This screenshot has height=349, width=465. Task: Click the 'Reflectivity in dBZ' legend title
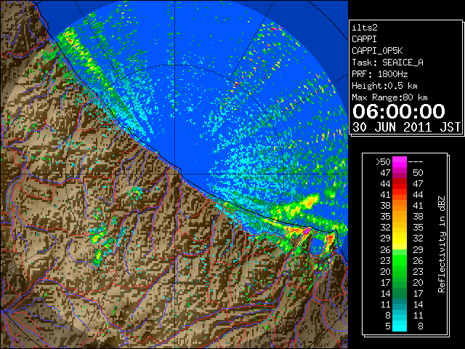(442, 244)
